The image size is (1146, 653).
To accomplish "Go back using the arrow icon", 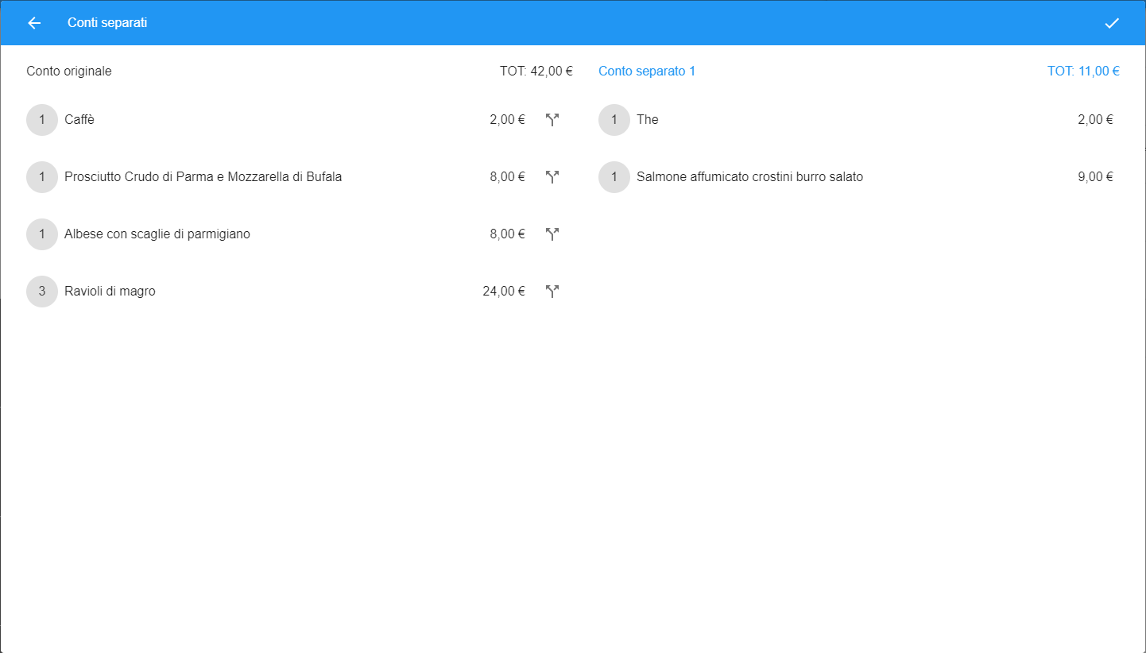I will (x=34, y=23).
